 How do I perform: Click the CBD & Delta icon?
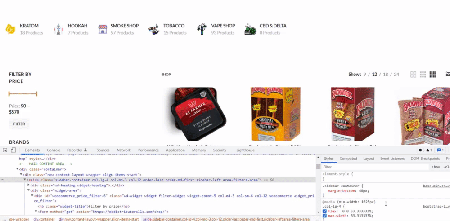pos(250,29)
